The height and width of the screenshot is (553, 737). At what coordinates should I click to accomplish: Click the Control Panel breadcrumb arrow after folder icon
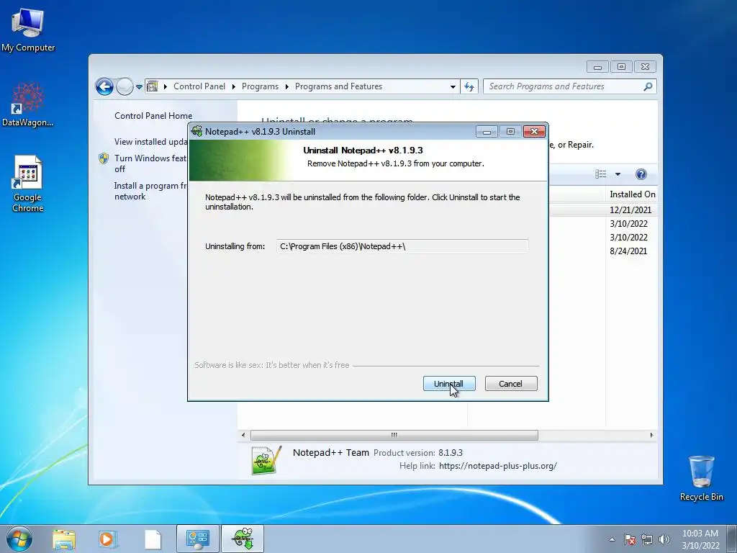(x=166, y=86)
